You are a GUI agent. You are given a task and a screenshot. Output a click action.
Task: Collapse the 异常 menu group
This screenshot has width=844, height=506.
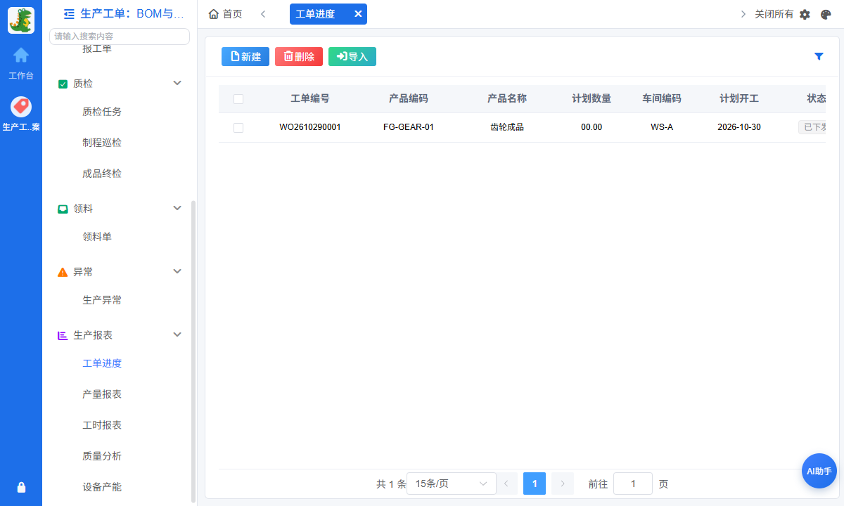177,271
